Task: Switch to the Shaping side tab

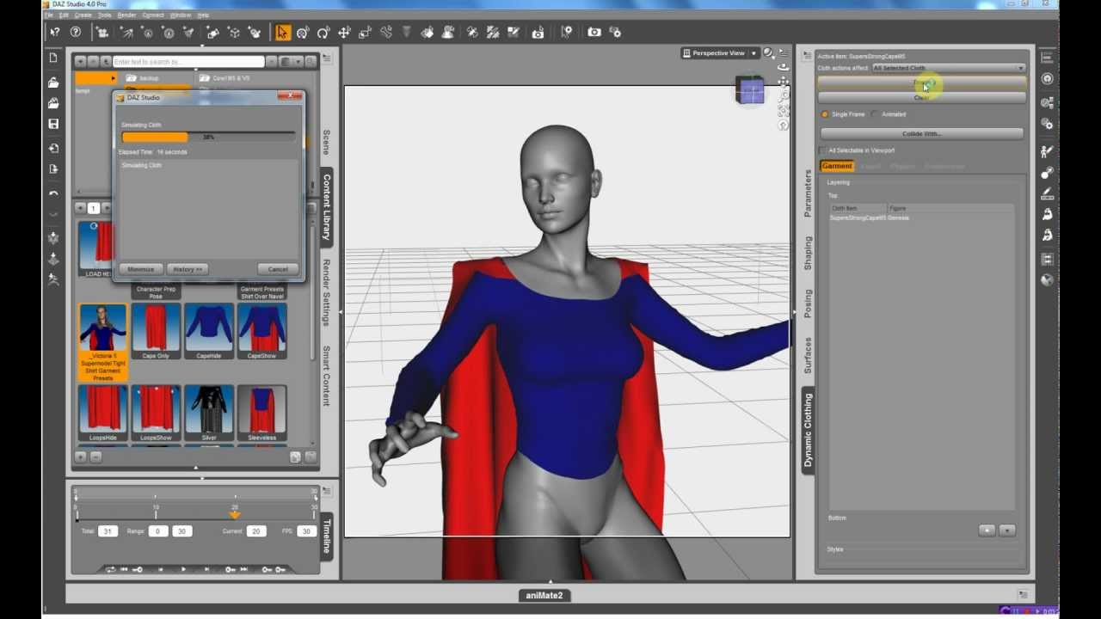Action: point(808,254)
